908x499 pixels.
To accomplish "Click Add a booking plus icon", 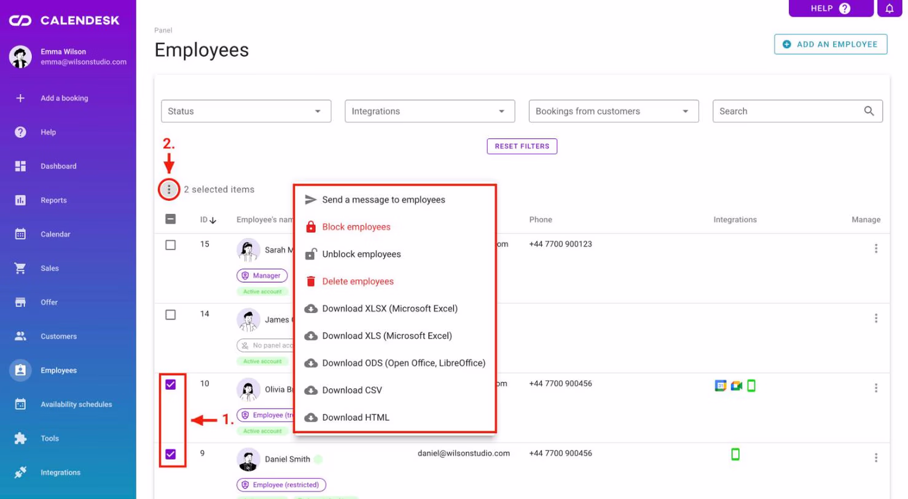I will (20, 98).
